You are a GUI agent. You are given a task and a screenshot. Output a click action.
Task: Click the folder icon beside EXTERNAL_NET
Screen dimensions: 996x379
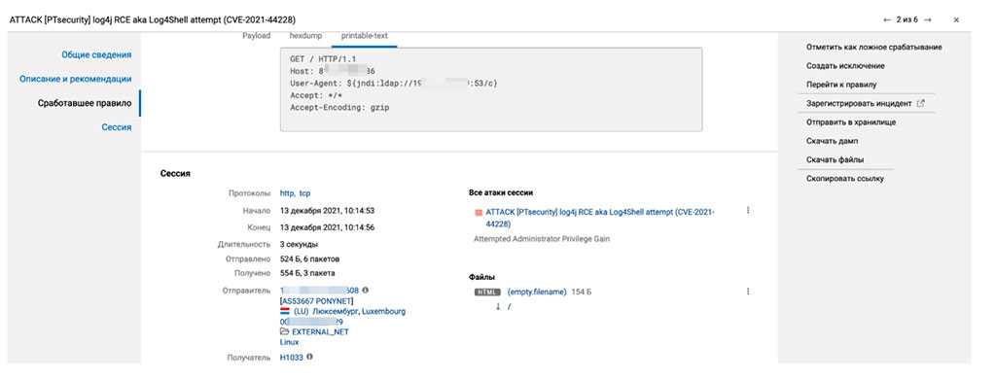[x=284, y=332]
